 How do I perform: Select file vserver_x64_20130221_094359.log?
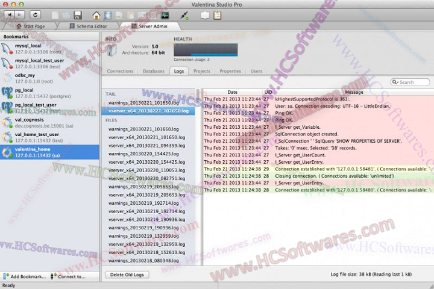(148, 146)
